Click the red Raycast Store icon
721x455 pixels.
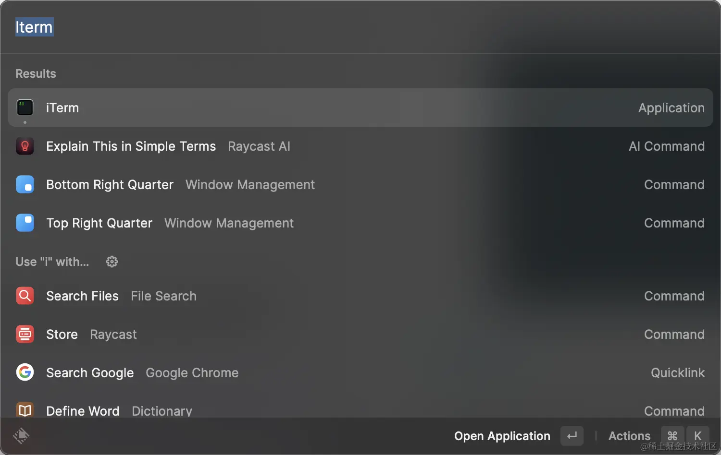coord(25,334)
